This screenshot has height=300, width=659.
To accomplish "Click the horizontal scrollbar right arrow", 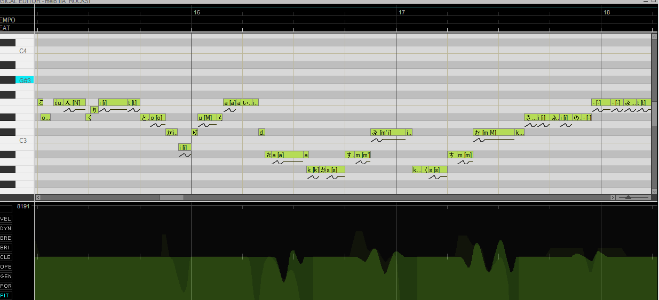I will (x=613, y=197).
